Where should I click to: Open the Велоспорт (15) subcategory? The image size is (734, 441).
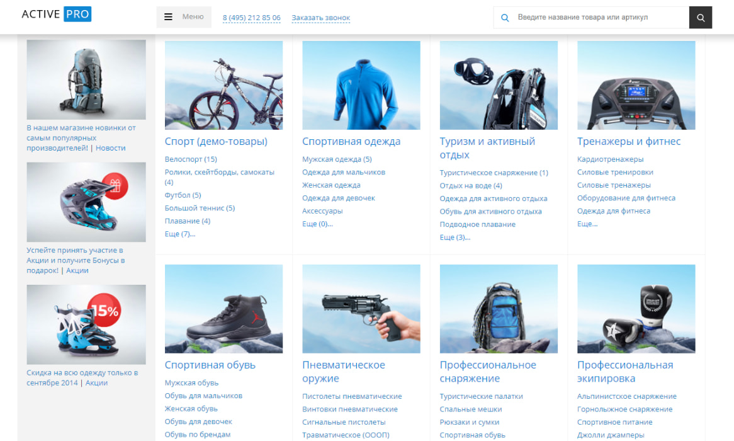(190, 159)
